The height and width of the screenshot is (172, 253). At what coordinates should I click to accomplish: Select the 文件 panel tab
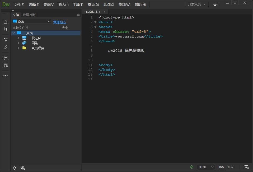(16, 15)
